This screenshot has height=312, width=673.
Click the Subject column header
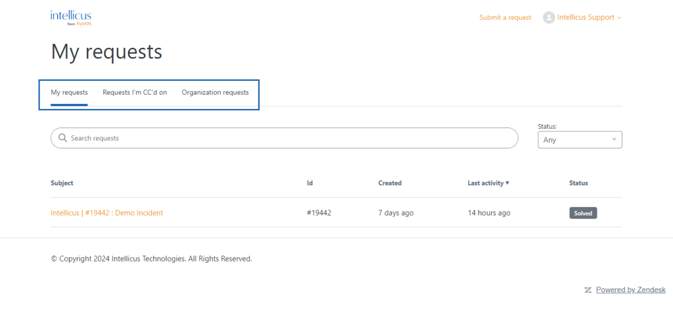62,183
